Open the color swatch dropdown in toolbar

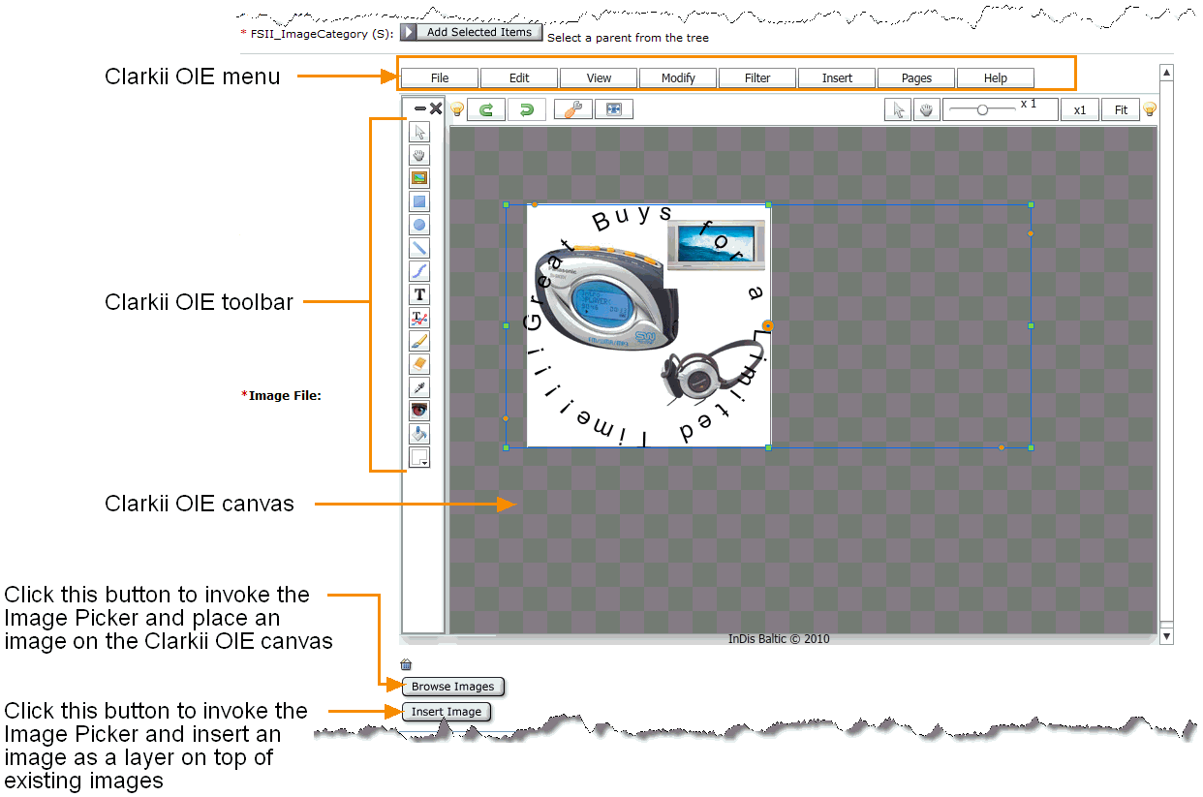tap(419, 458)
